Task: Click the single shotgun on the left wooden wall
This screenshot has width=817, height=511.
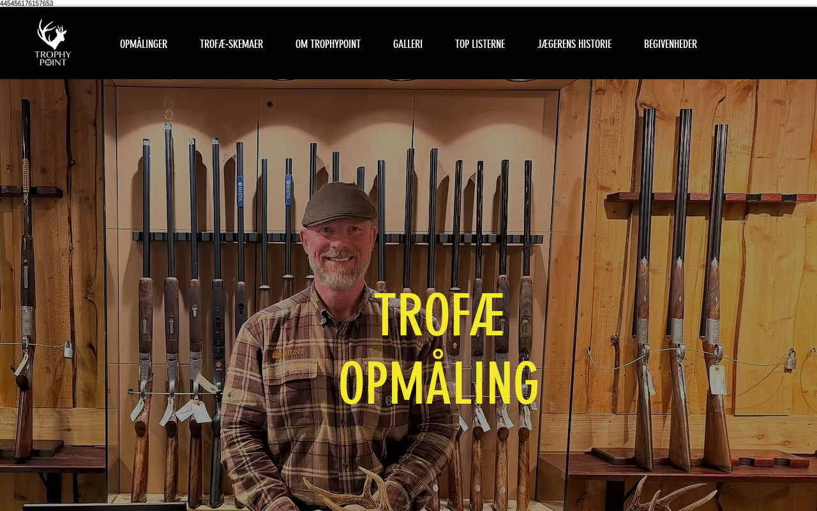Action: [x=26, y=281]
